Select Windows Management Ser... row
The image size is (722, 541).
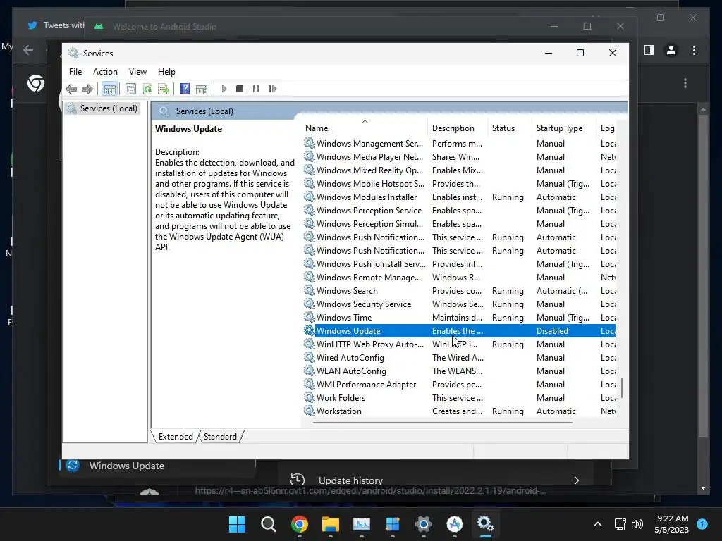coord(459,144)
